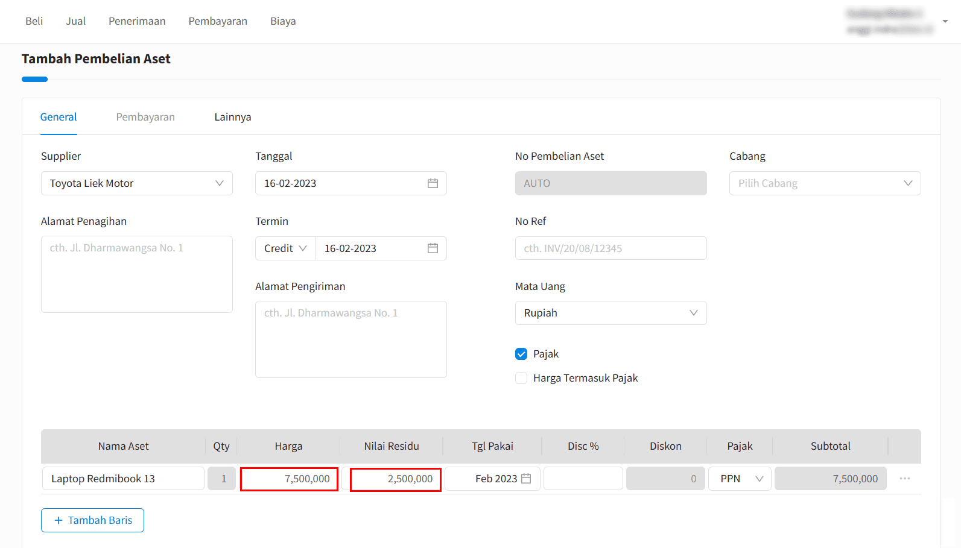Open the Termin due date calendar icon
Image resolution: width=961 pixels, height=548 pixels.
point(433,248)
